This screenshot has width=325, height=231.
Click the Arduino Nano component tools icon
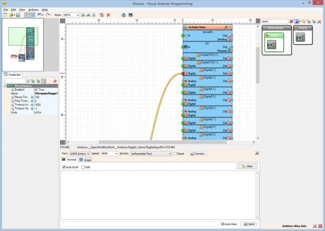(x=226, y=27)
